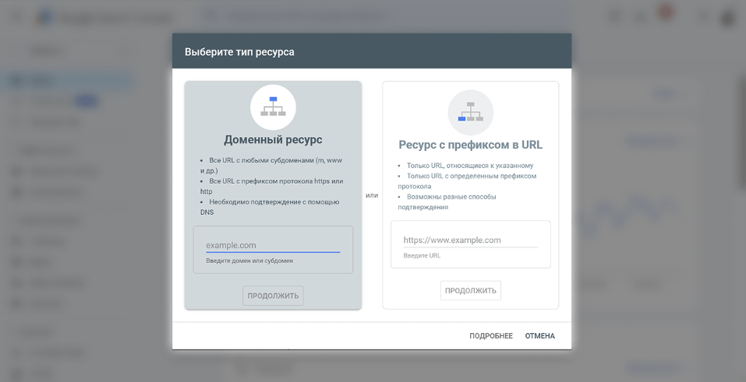
Task: Click bullet Необходимо подтверждение с помощью DNS
Action: [270, 207]
